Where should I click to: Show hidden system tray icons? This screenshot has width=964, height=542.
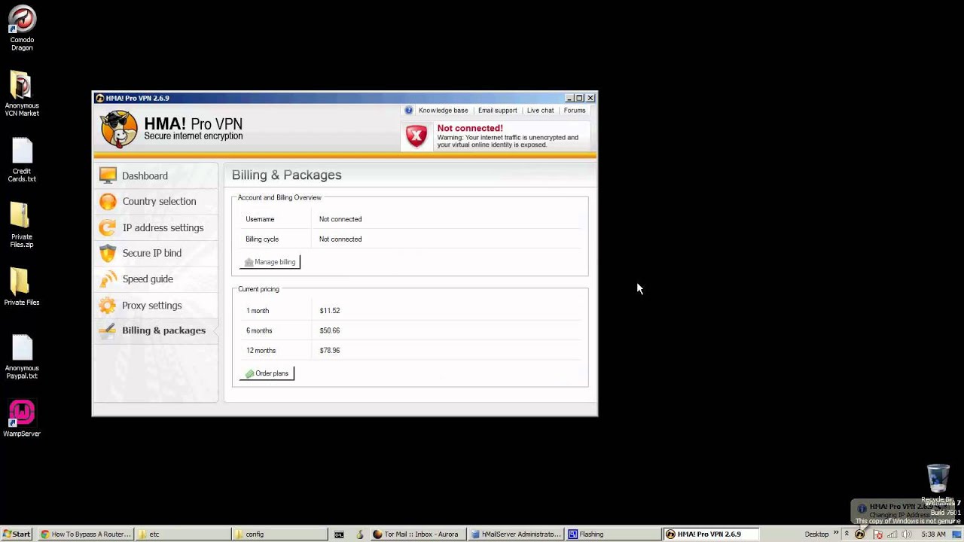[x=847, y=534]
